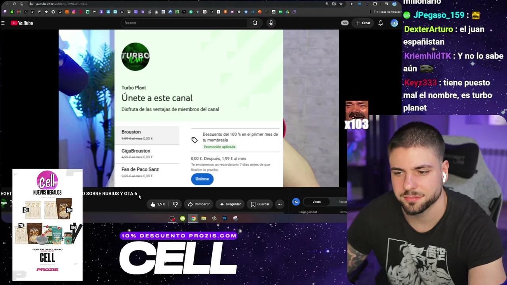Open the browser extensions puzzle icon
The height and width of the screenshot is (285, 507).
click(375, 4)
